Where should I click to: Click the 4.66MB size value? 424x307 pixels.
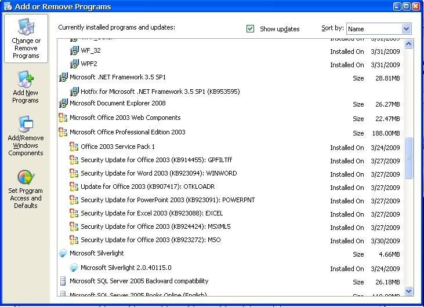click(389, 254)
